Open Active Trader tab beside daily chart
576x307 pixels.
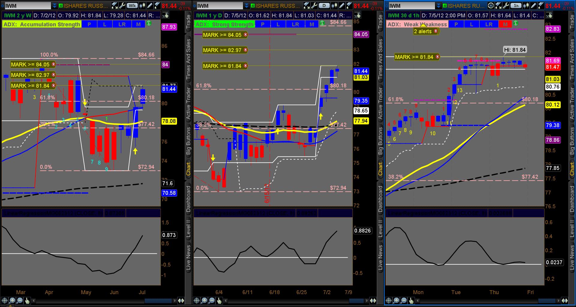click(x=380, y=104)
